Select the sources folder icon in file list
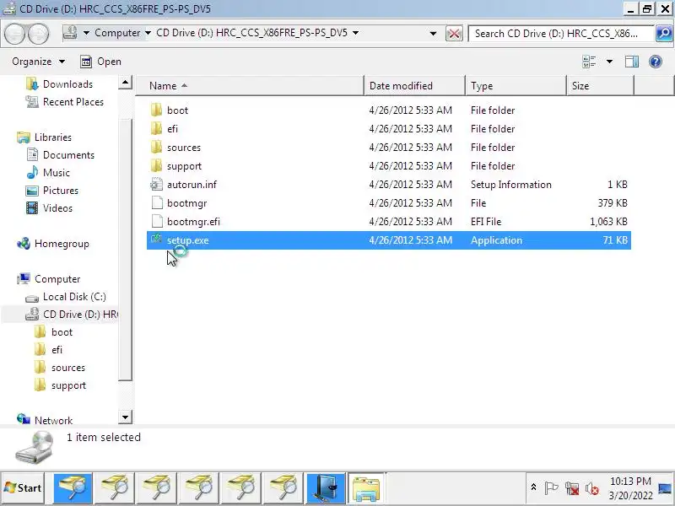The width and height of the screenshot is (675, 506). (157, 147)
